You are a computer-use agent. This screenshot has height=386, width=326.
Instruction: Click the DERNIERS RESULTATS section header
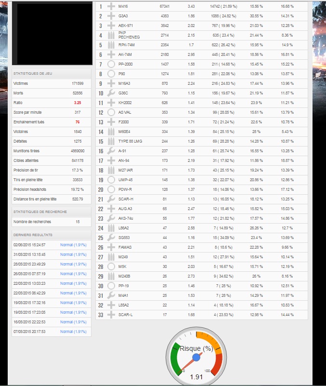pos(52,235)
